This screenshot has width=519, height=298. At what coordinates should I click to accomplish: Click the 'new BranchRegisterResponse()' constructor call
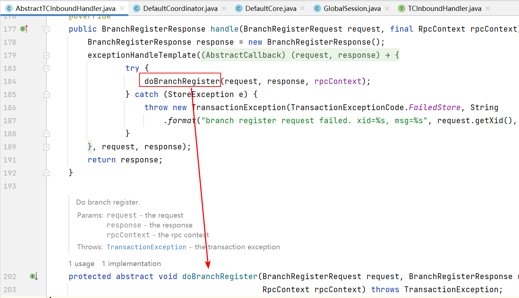[314, 42]
